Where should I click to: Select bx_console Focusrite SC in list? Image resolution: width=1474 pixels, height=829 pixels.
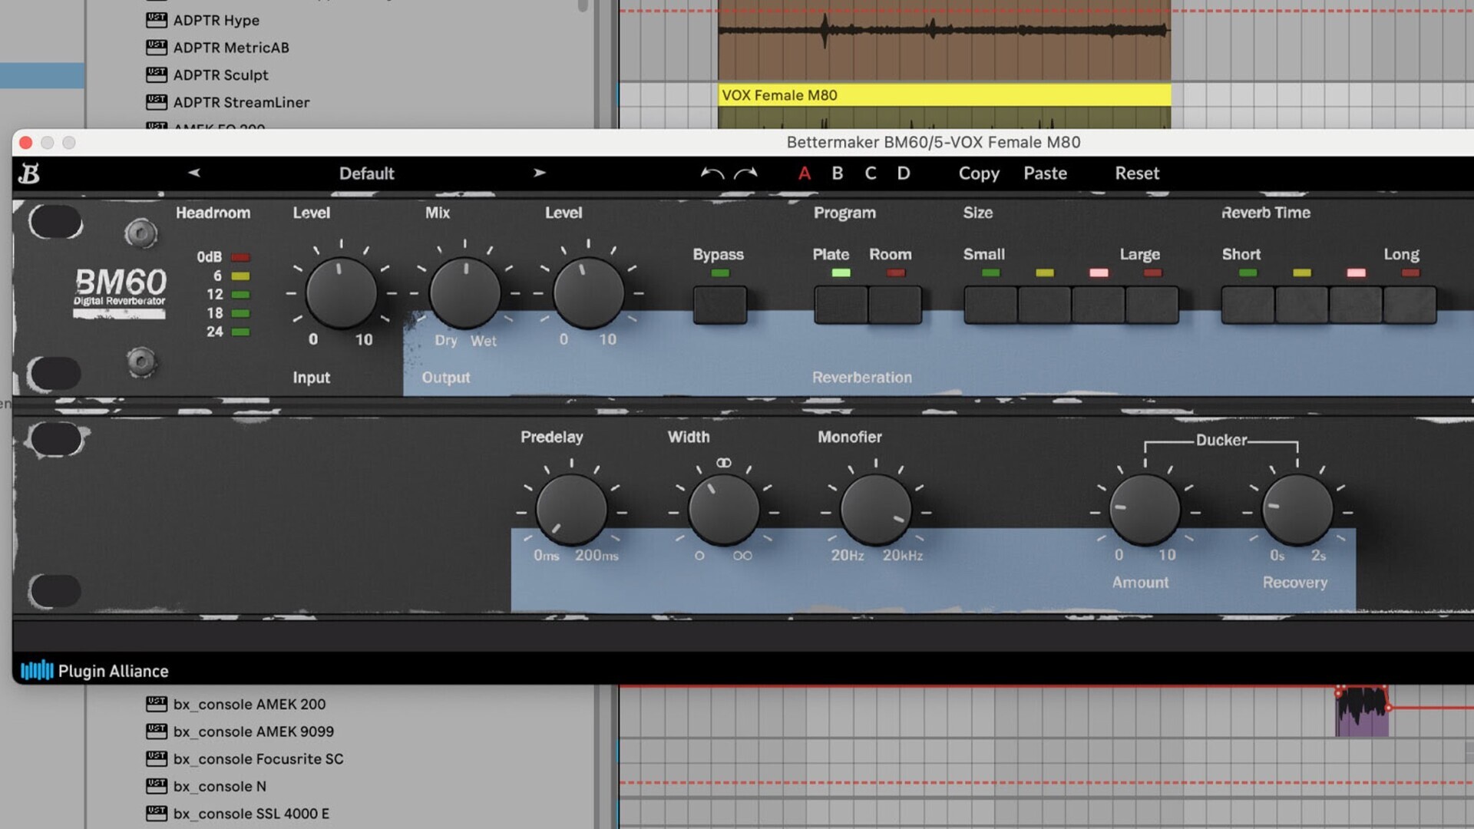tap(258, 759)
